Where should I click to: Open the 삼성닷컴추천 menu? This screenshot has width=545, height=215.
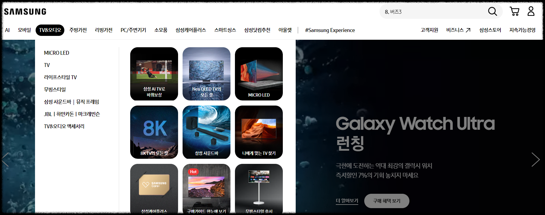[x=257, y=30]
